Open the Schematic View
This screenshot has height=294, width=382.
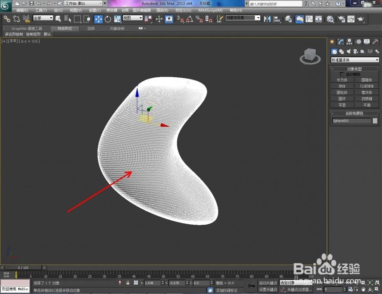(x=318, y=19)
